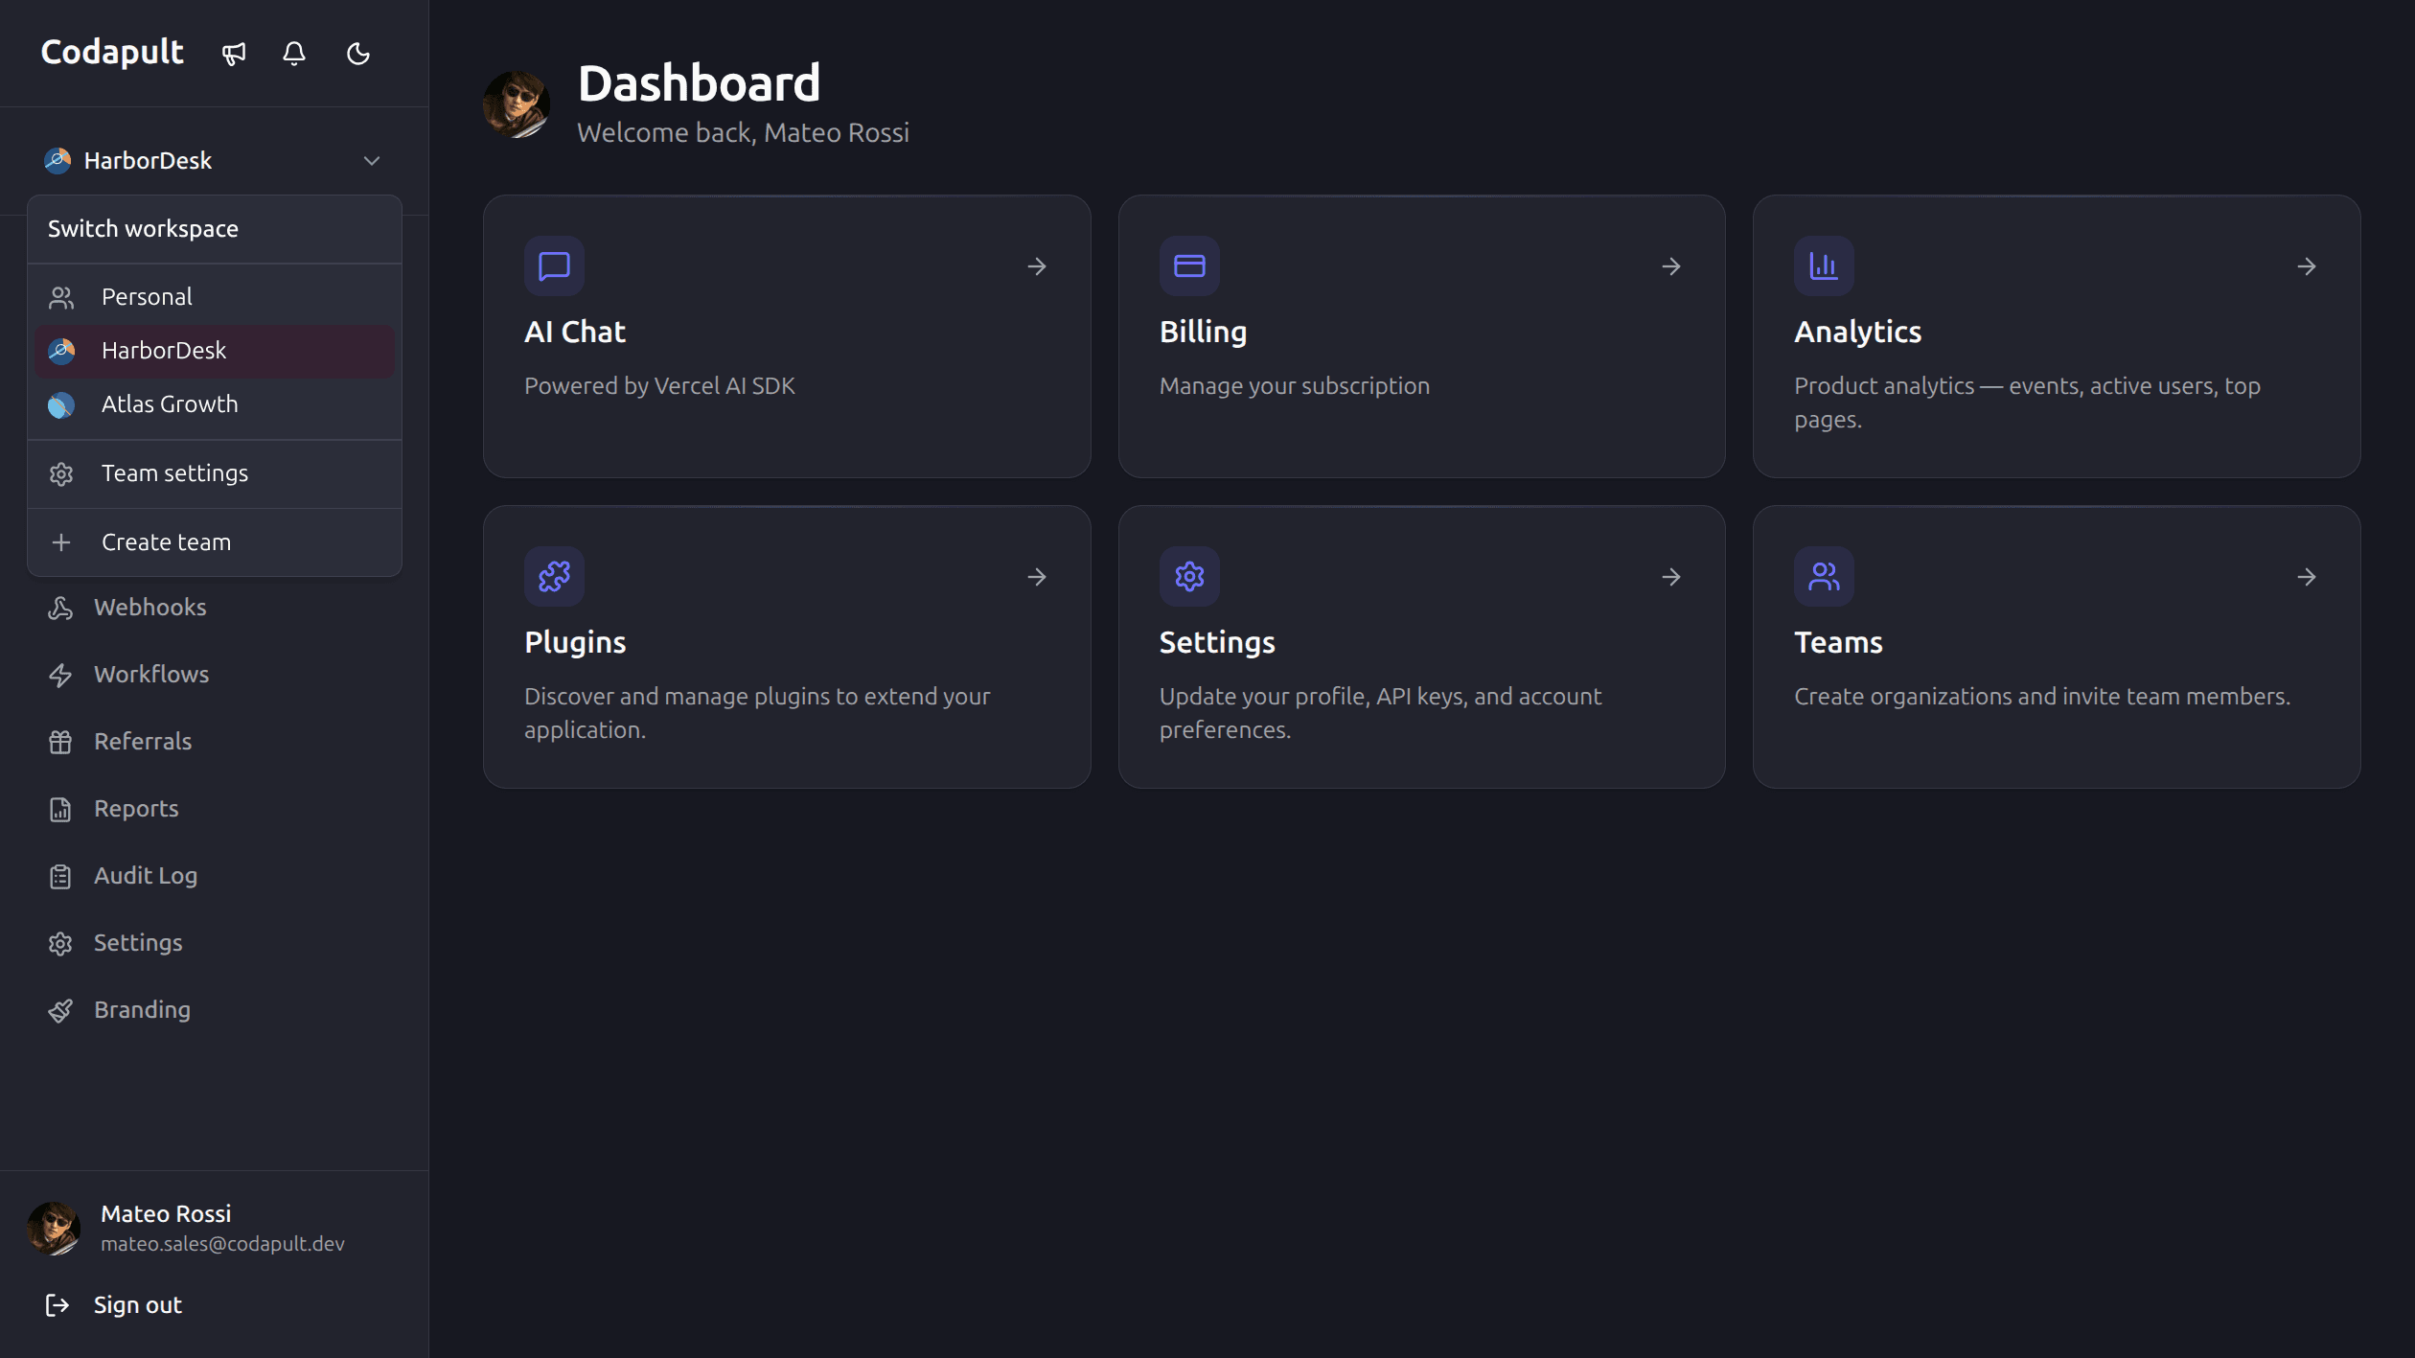Image resolution: width=2415 pixels, height=1358 pixels.
Task: Choose Create team option
Action: [215, 542]
